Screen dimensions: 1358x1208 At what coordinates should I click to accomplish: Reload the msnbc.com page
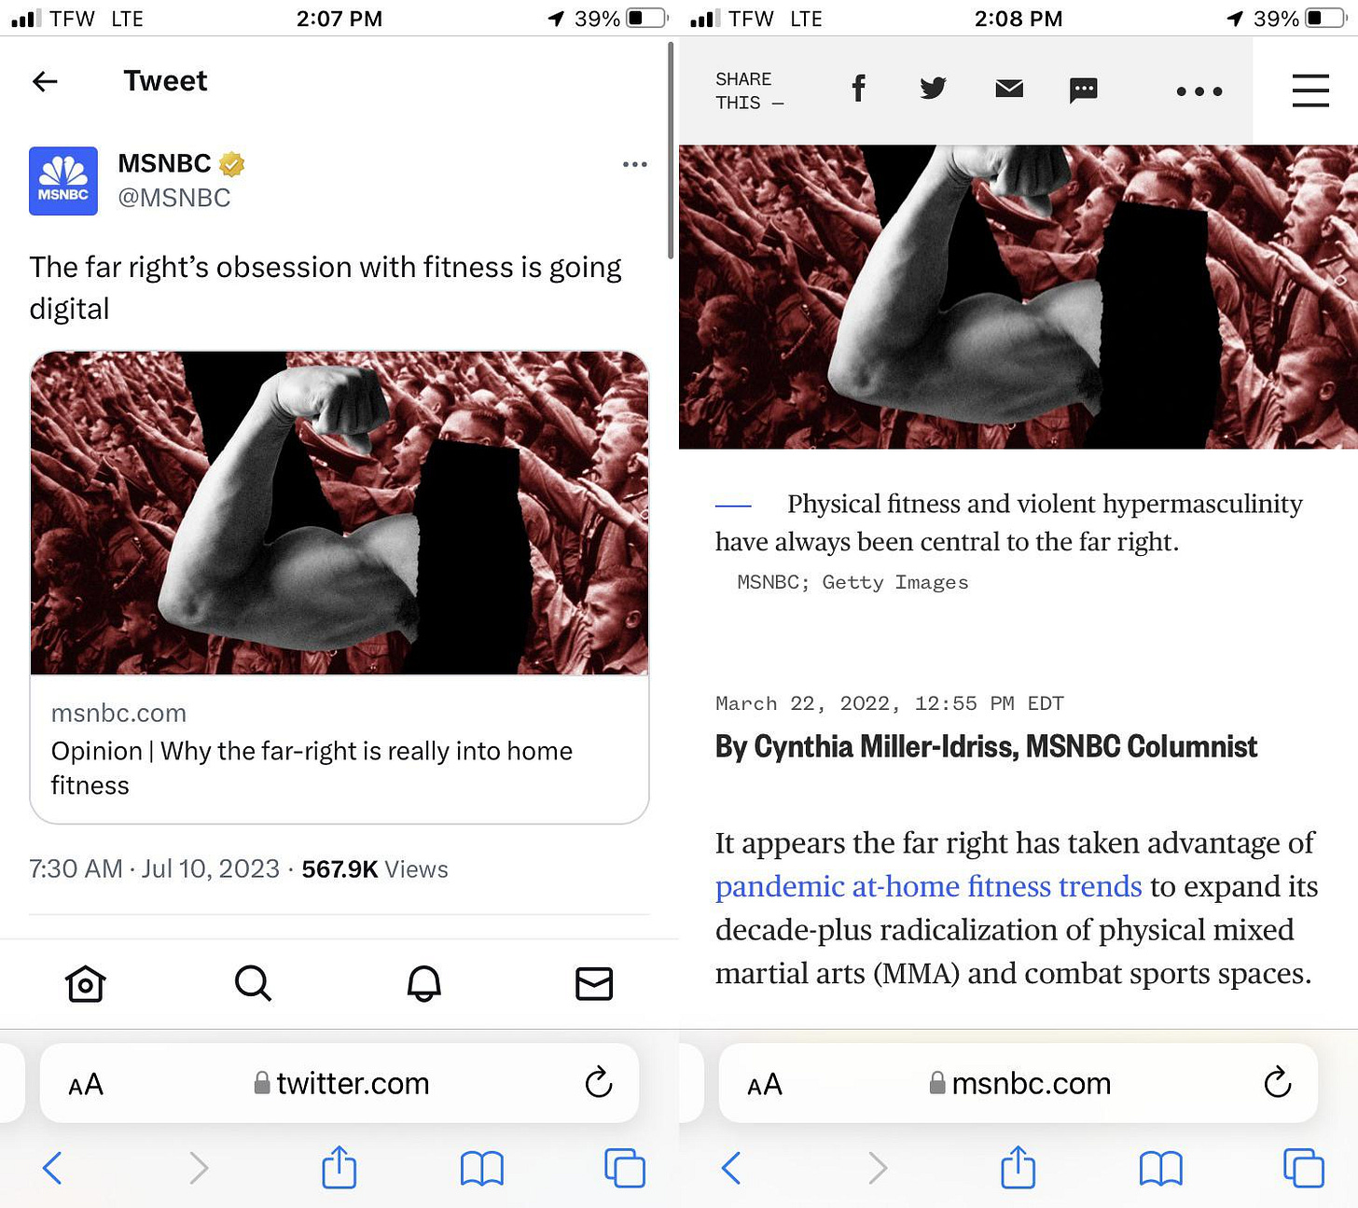[x=1277, y=1083]
